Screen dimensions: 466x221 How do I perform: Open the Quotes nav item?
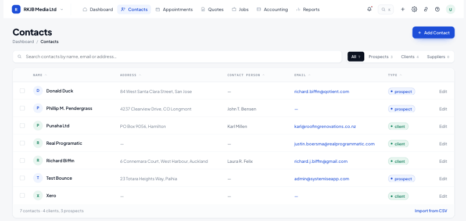(x=212, y=9)
